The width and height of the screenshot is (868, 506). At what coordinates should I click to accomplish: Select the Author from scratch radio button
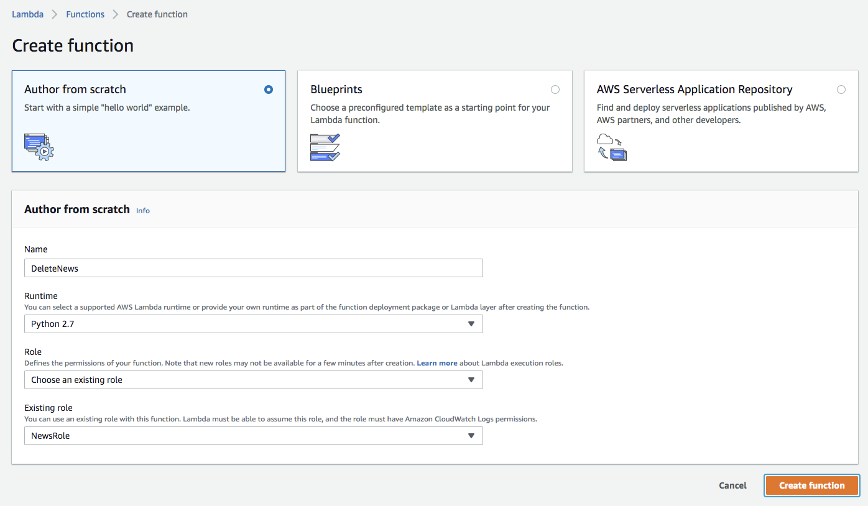[x=269, y=90]
